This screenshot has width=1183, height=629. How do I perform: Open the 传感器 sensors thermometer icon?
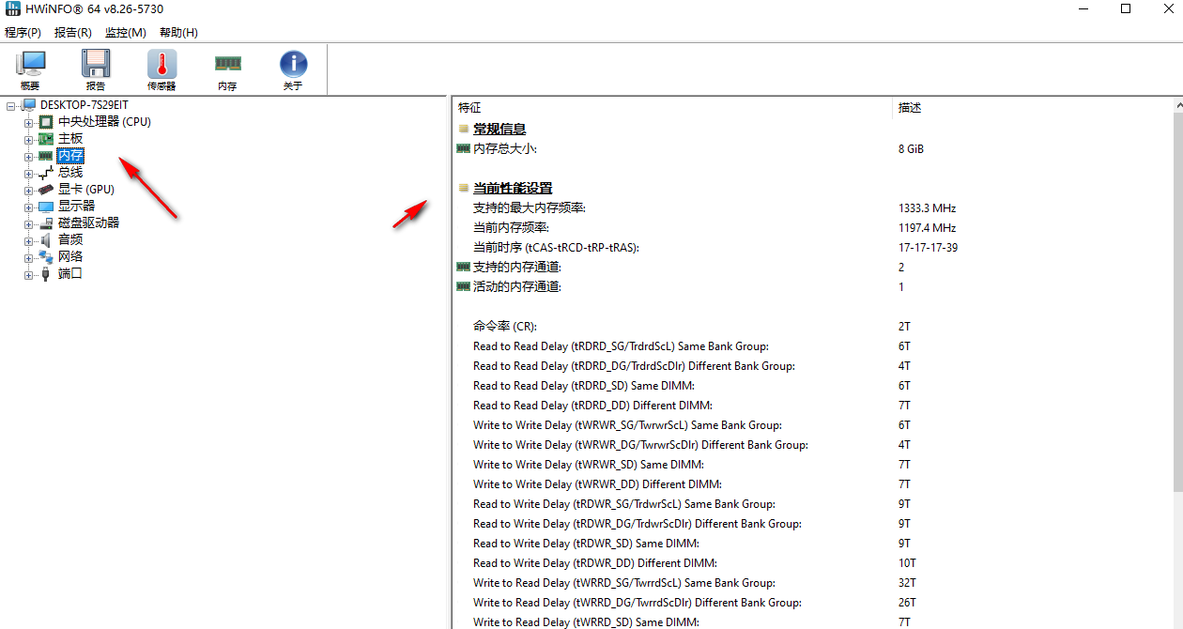click(x=161, y=70)
